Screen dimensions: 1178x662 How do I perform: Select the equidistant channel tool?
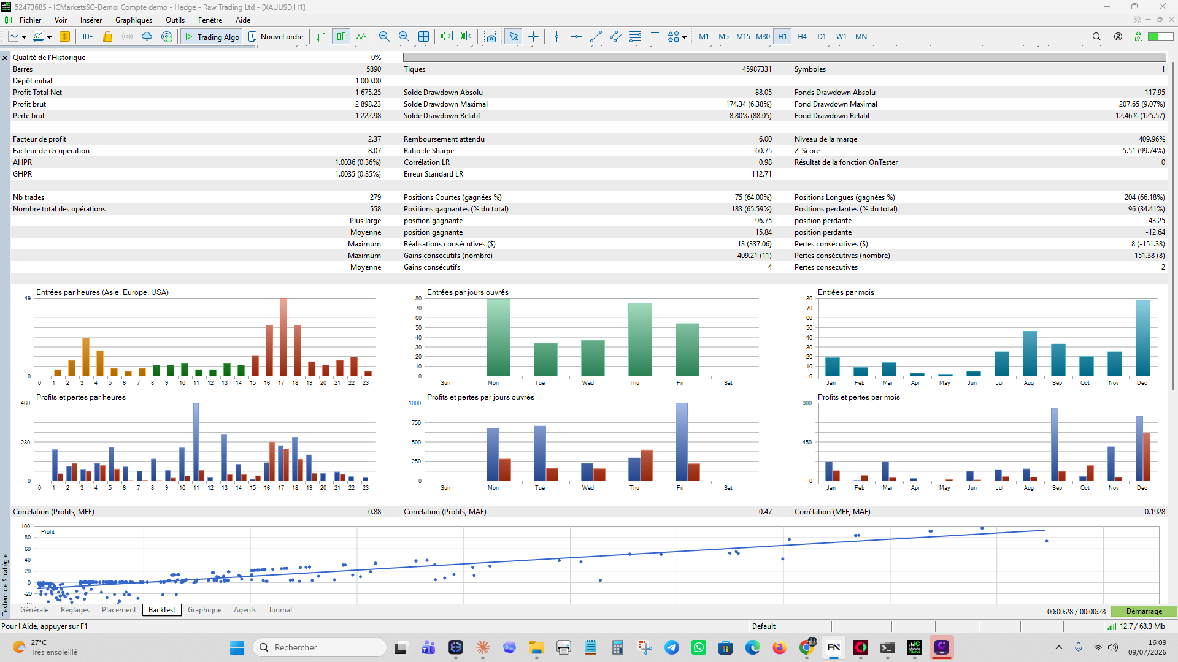(x=615, y=37)
